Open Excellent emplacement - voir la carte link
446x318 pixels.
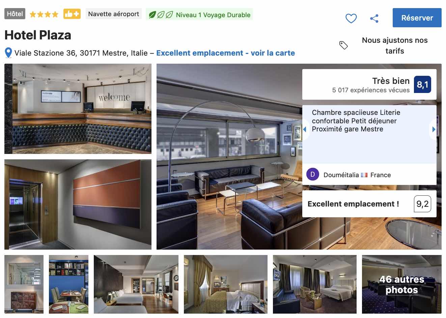[x=225, y=53]
